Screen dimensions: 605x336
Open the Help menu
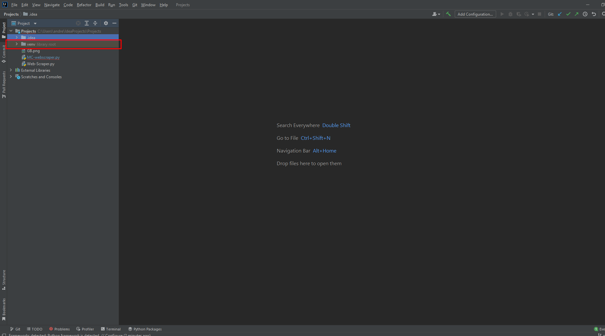pyautogui.click(x=164, y=5)
